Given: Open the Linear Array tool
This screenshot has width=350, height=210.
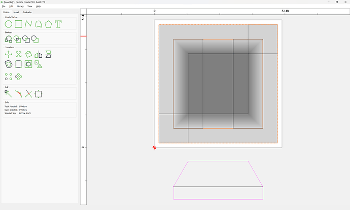Looking at the screenshot, I should [x=9, y=77].
